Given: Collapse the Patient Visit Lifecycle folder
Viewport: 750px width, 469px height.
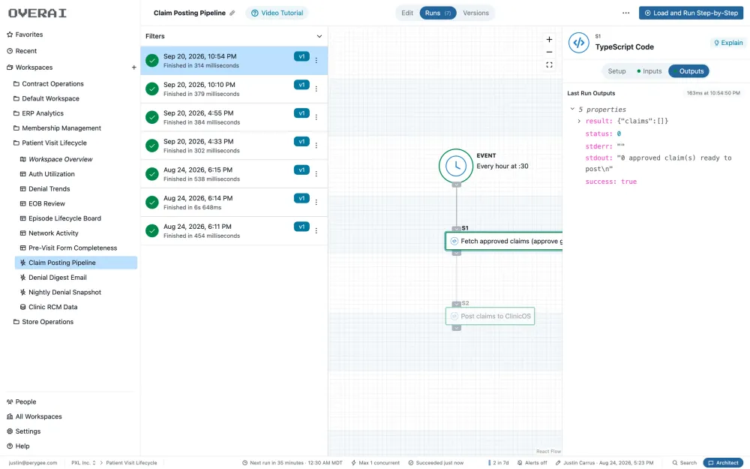Looking at the screenshot, I should click(51, 143).
